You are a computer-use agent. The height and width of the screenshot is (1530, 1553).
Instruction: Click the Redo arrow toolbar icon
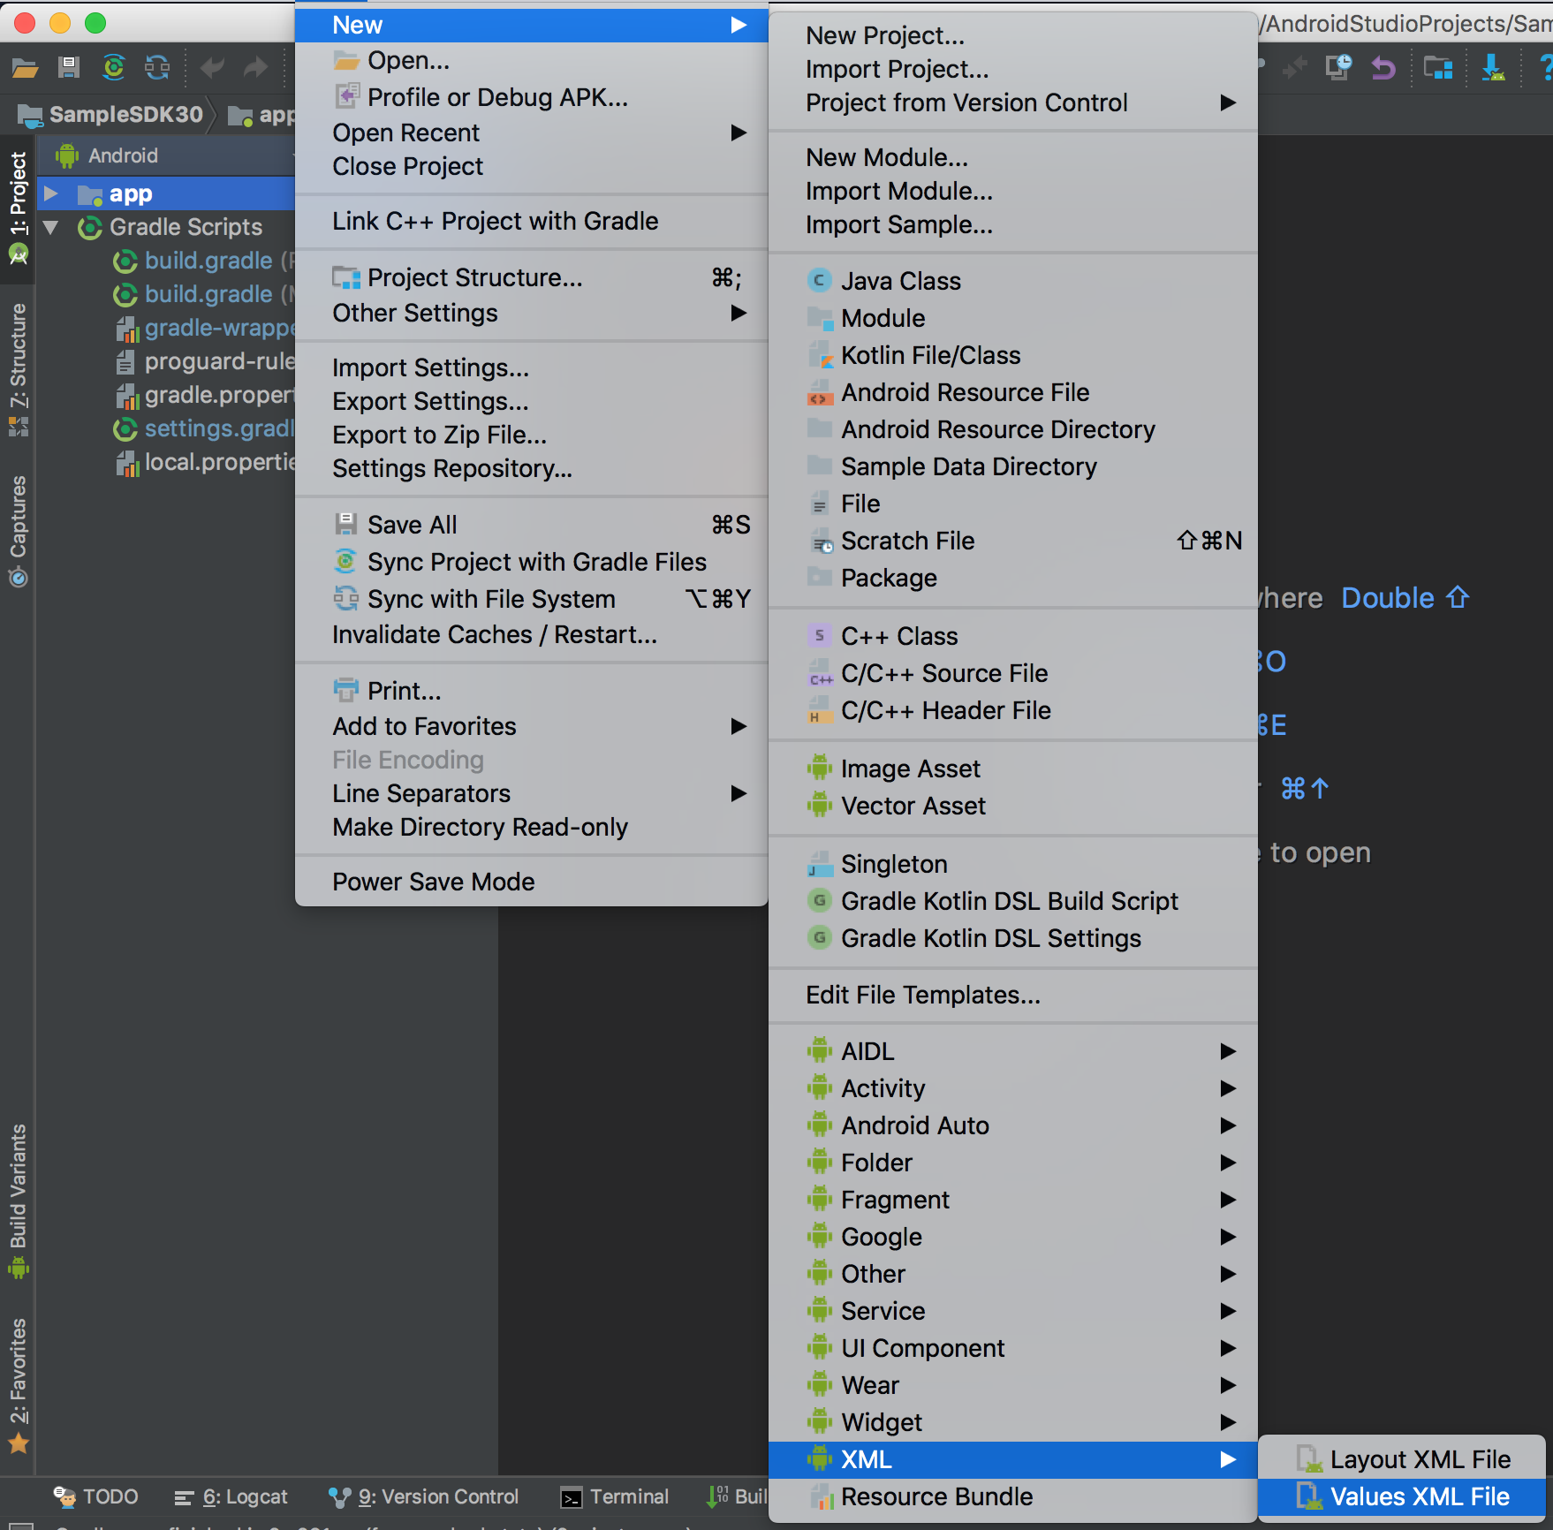[x=256, y=68]
